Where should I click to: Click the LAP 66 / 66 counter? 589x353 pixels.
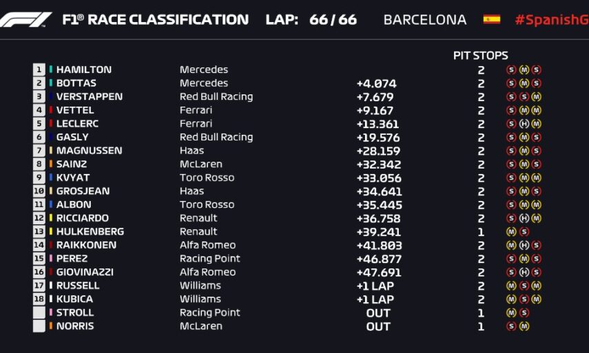(311, 19)
